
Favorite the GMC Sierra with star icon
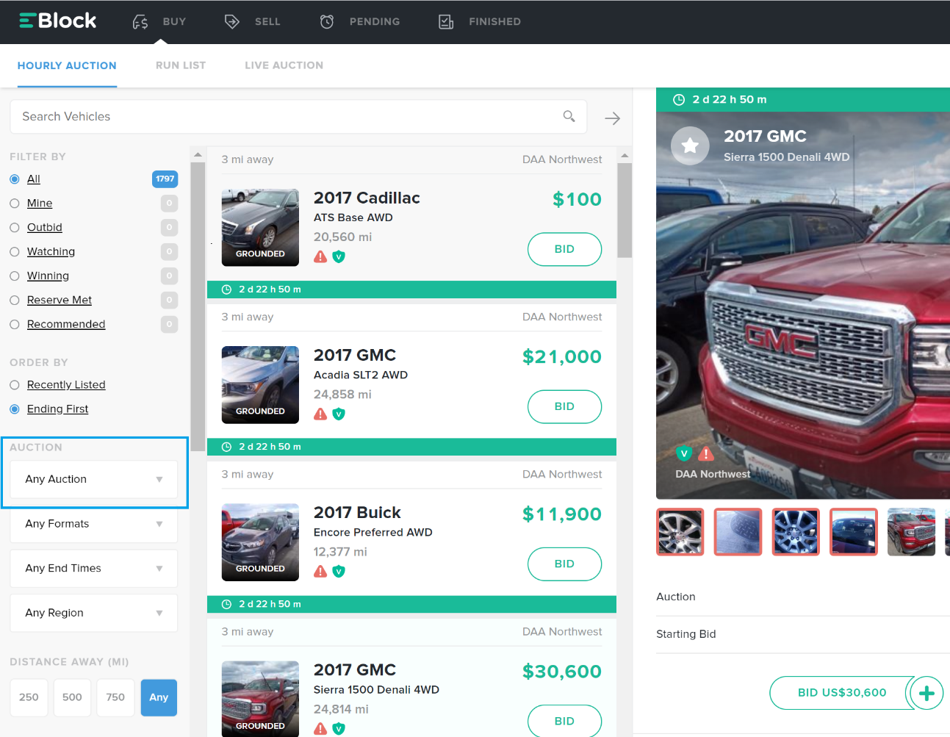pos(690,145)
